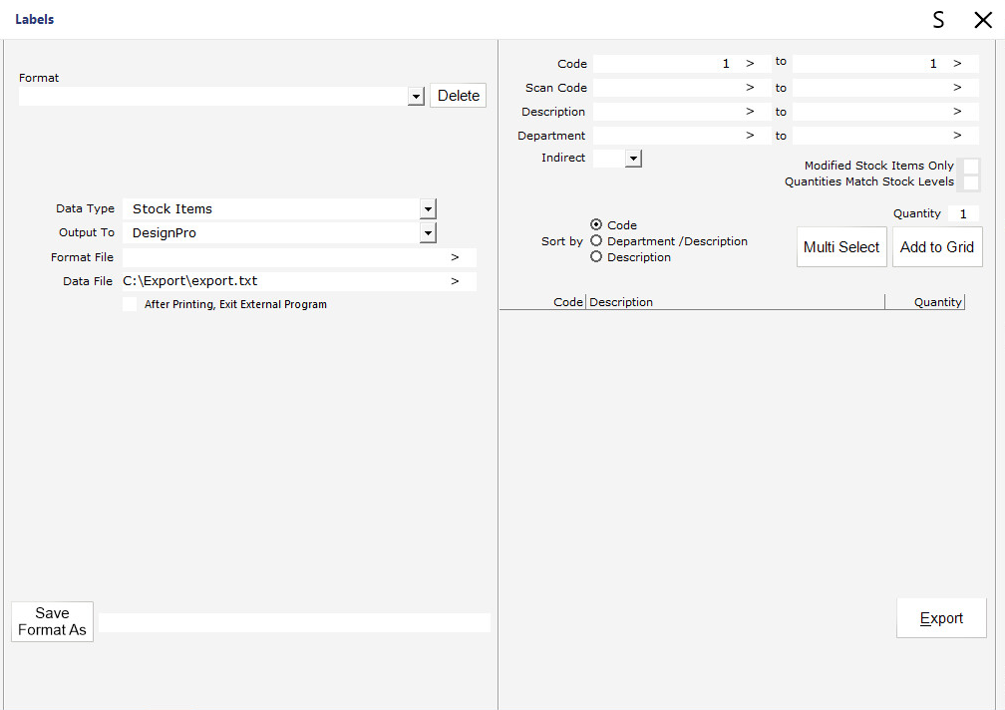1005x710 pixels.
Task: Click the Quantity value field
Action: (963, 214)
